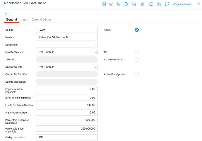Click the save (floppy disk) icon
The height and width of the screenshot is (141, 202).
[104, 4]
